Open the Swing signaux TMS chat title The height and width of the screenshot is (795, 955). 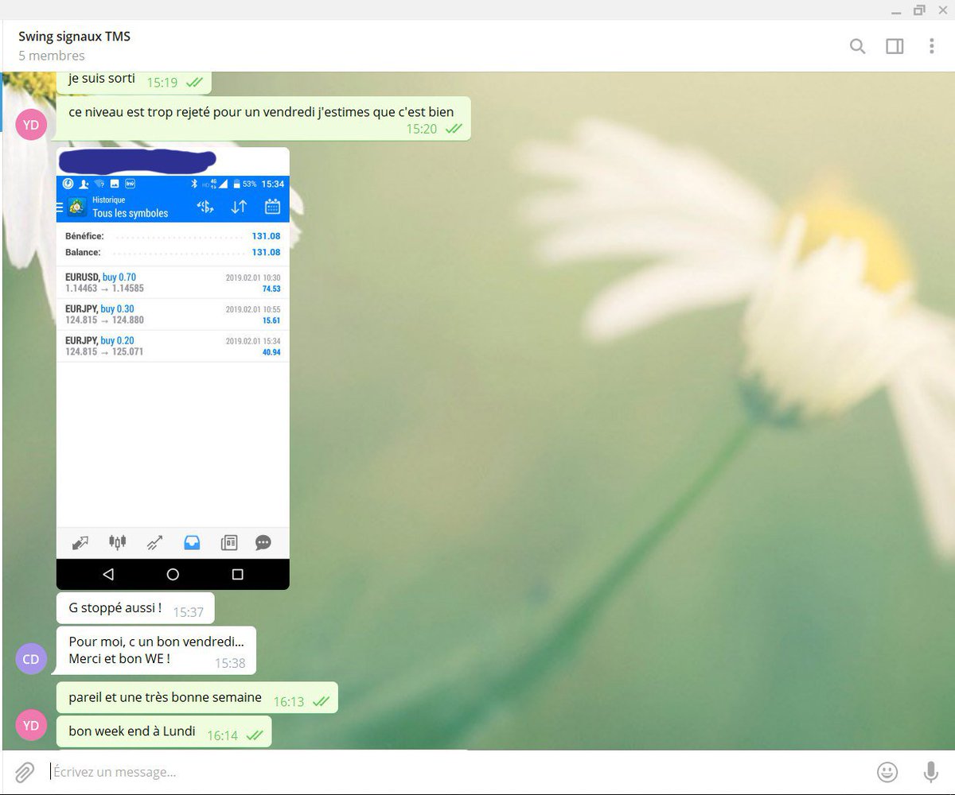coord(74,37)
